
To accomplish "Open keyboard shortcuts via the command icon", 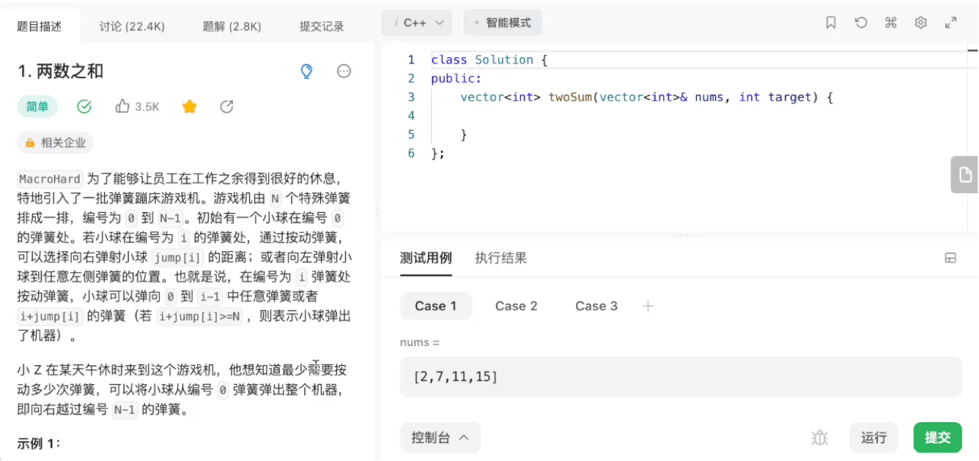I will [890, 23].
